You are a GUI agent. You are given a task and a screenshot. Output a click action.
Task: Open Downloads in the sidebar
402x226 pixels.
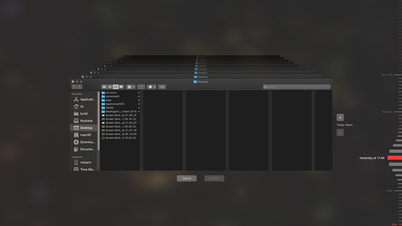pos(83,142)
